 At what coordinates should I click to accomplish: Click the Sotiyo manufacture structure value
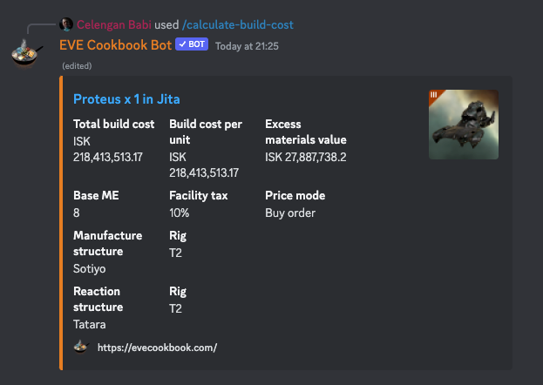point(90,268)
